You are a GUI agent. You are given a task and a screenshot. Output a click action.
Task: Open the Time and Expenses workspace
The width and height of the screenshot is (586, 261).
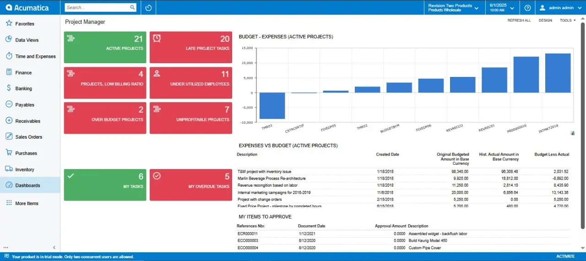tap(35, 56)
